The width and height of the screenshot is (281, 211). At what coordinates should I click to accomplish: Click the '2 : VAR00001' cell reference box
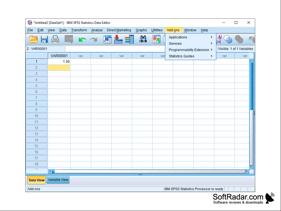click(45, 49)
